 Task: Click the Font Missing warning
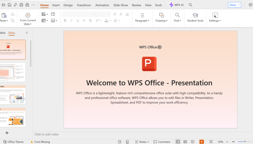pyautogui.click(x=40, y=142)
